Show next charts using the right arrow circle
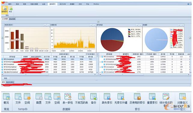Screen dimensions: 193x113 click(x=190, y=38)
